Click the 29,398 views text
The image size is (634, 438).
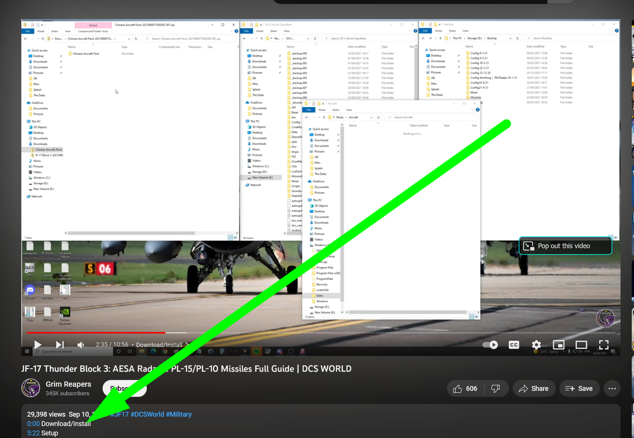pyautogui.click(x=46, y=414)
